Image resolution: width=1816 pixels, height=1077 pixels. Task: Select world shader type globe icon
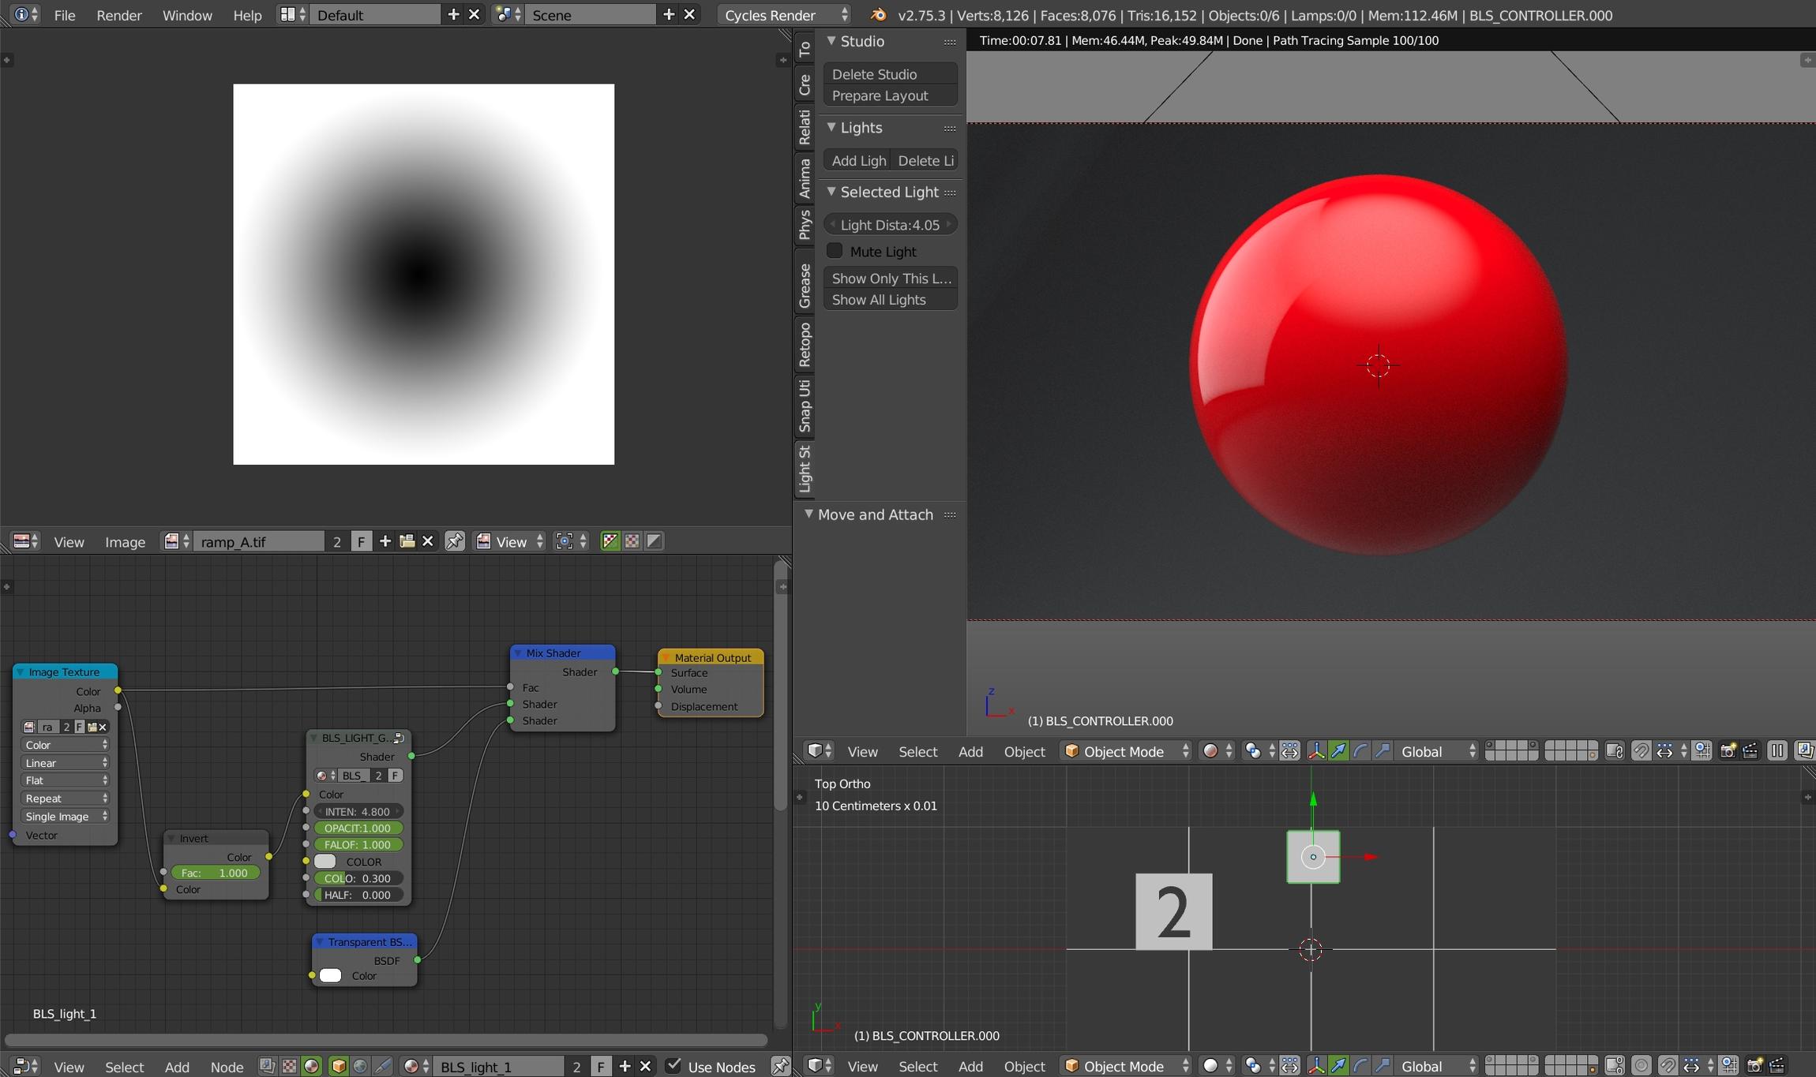(361, 1067)
